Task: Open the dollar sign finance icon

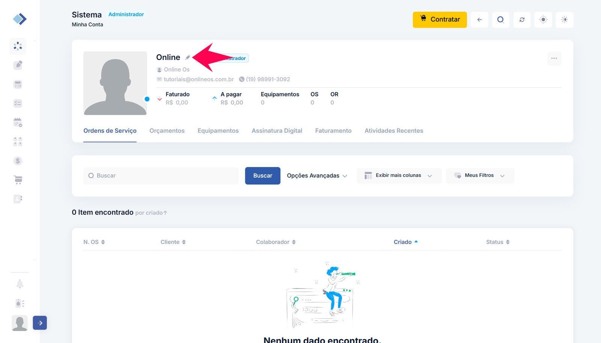Action: point(18,161)
